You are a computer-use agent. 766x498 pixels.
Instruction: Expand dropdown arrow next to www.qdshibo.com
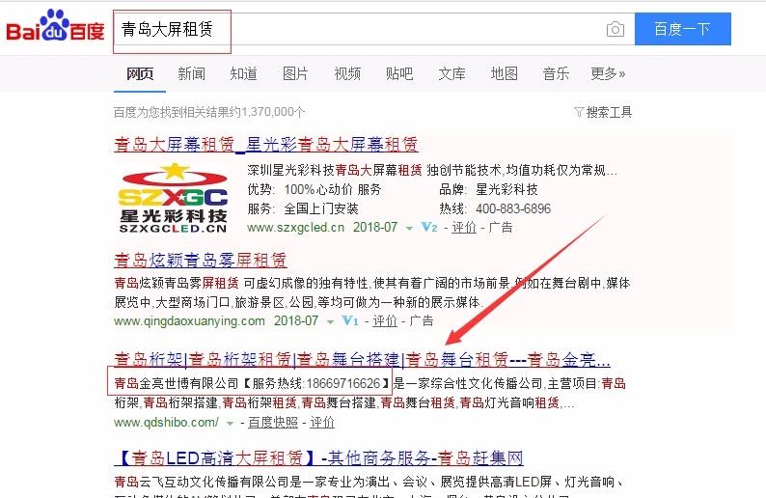(x=230, y=424)
